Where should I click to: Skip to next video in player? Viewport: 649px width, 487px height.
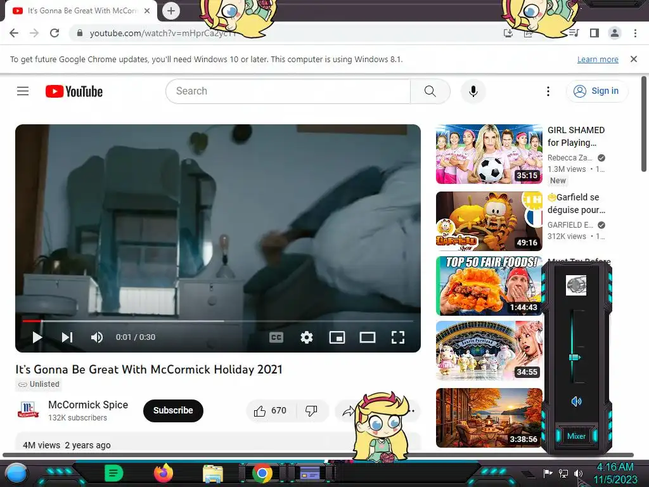67,337
